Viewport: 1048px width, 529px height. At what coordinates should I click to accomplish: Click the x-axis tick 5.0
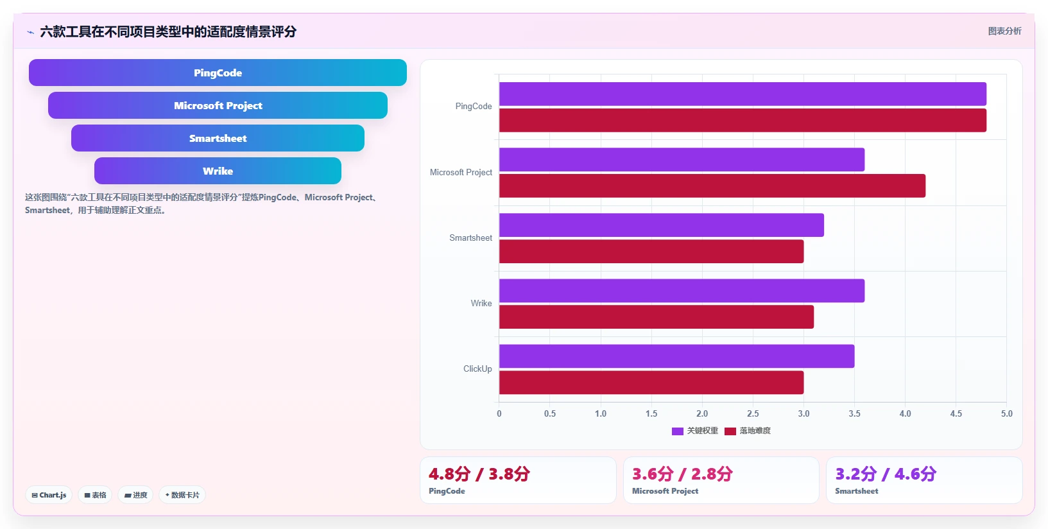(x=1006, y=413)
